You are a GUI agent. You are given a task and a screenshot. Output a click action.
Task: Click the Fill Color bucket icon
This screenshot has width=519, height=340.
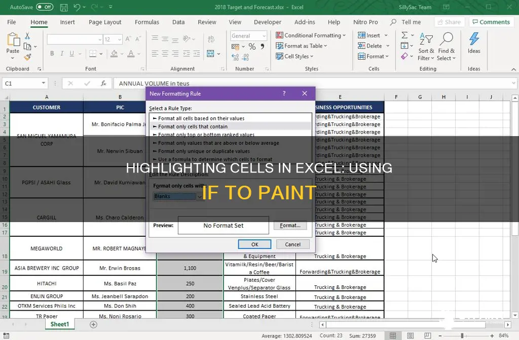point(114,54)
